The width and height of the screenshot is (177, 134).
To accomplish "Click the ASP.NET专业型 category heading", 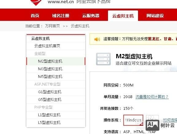I will tap(47, 84).
